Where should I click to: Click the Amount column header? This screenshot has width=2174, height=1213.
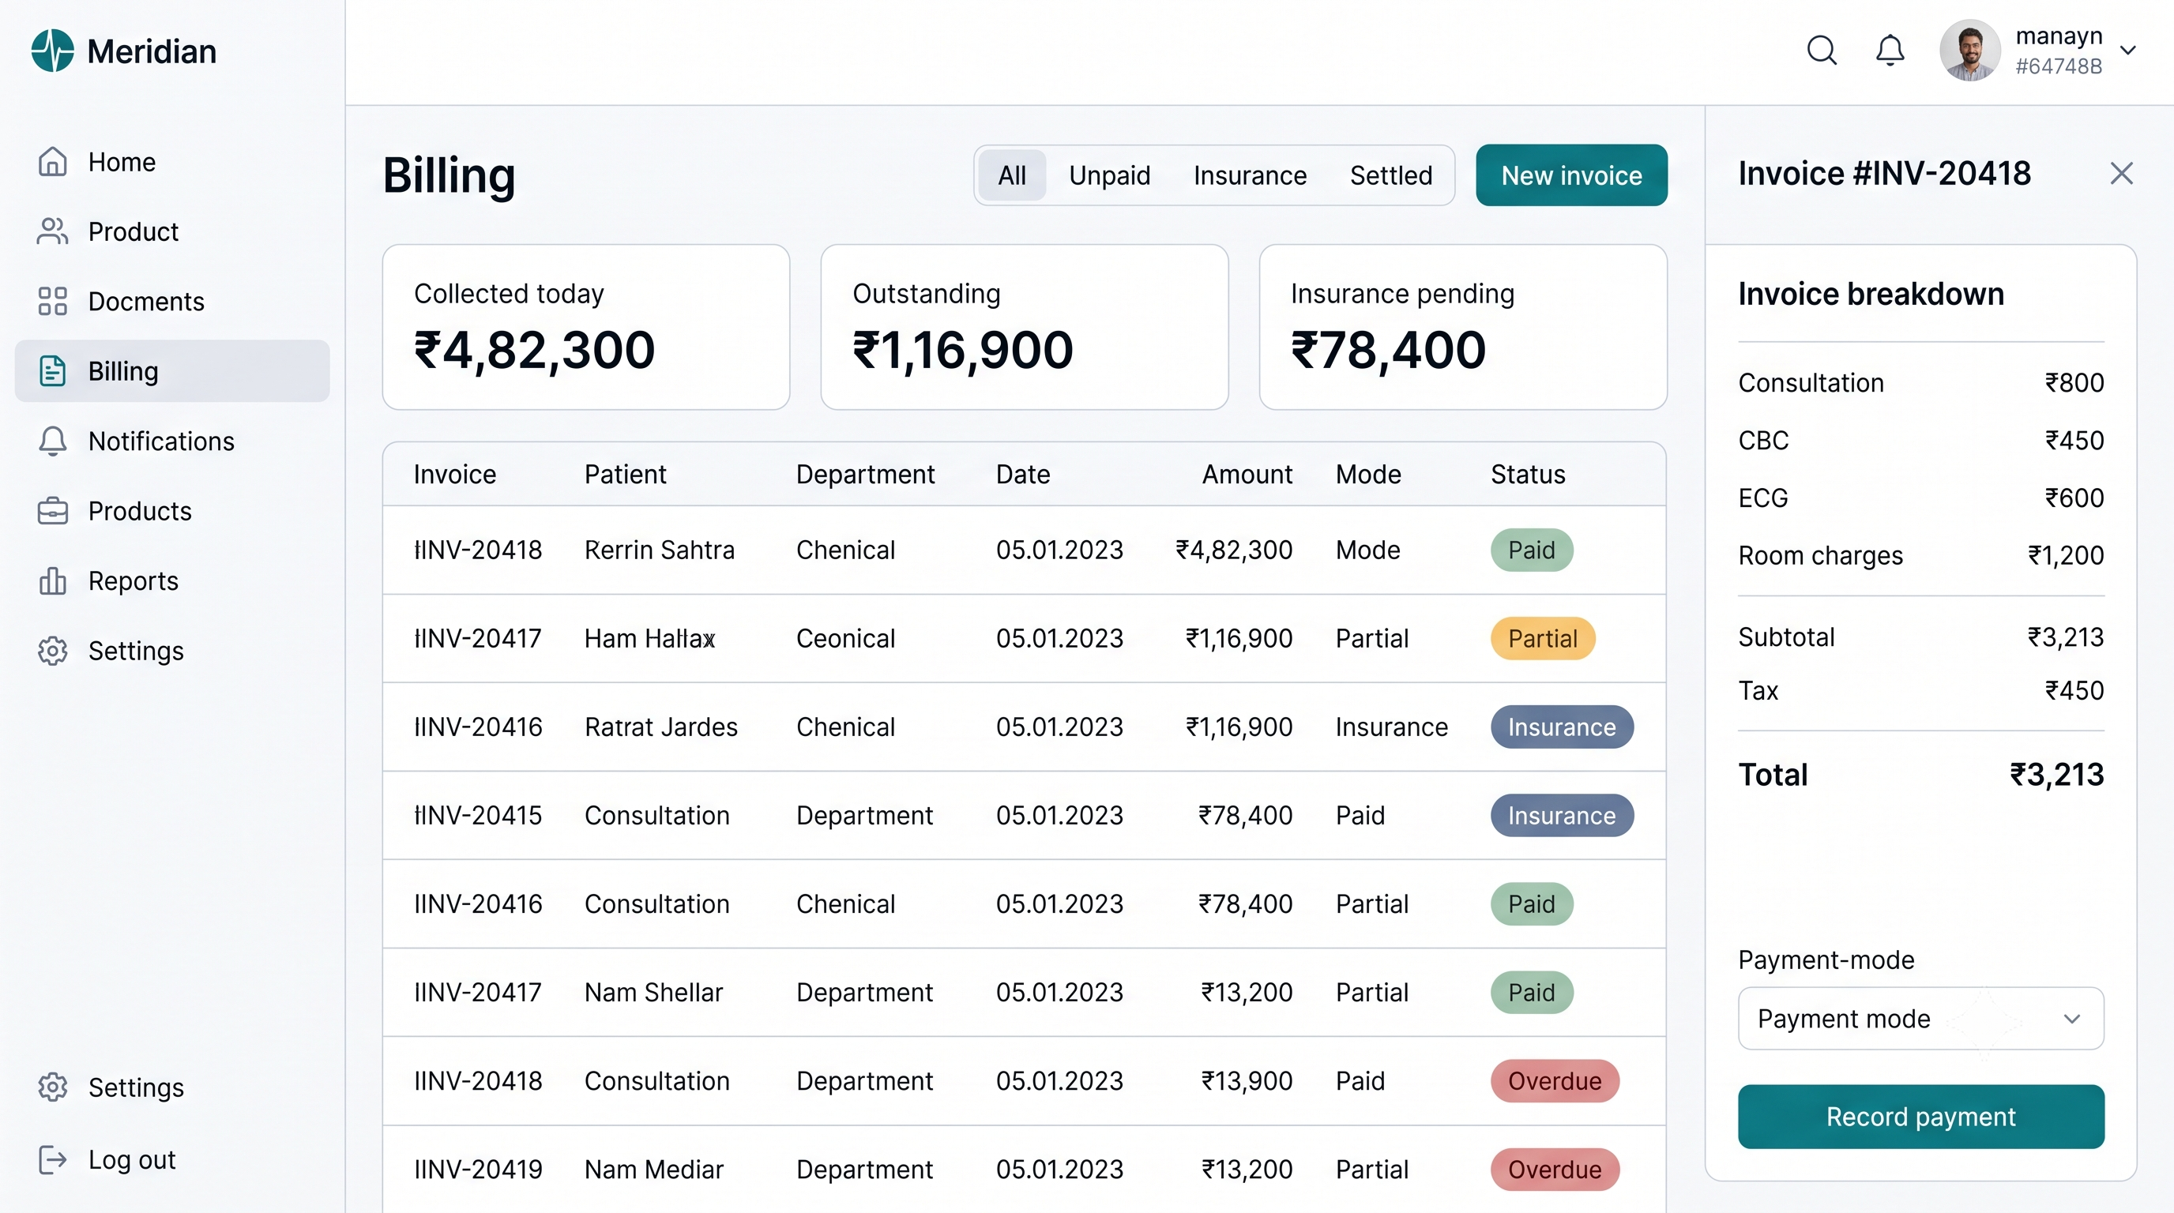1247,474
